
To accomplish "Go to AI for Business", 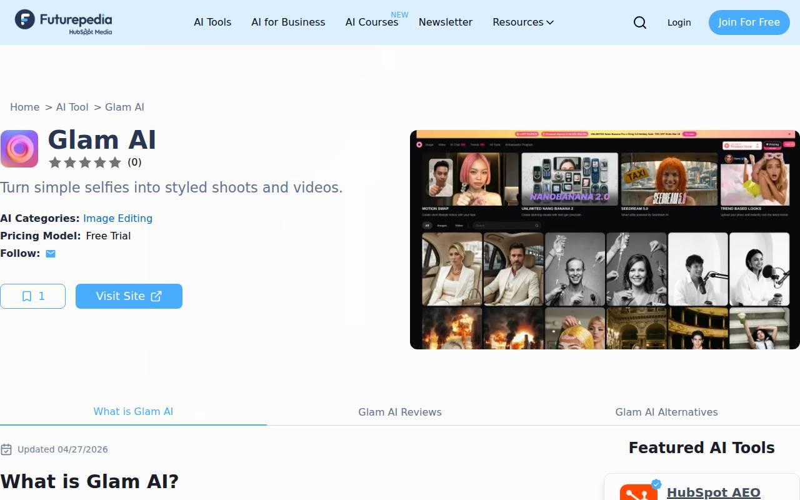I will pyautogui.click(x=288, y=22).
